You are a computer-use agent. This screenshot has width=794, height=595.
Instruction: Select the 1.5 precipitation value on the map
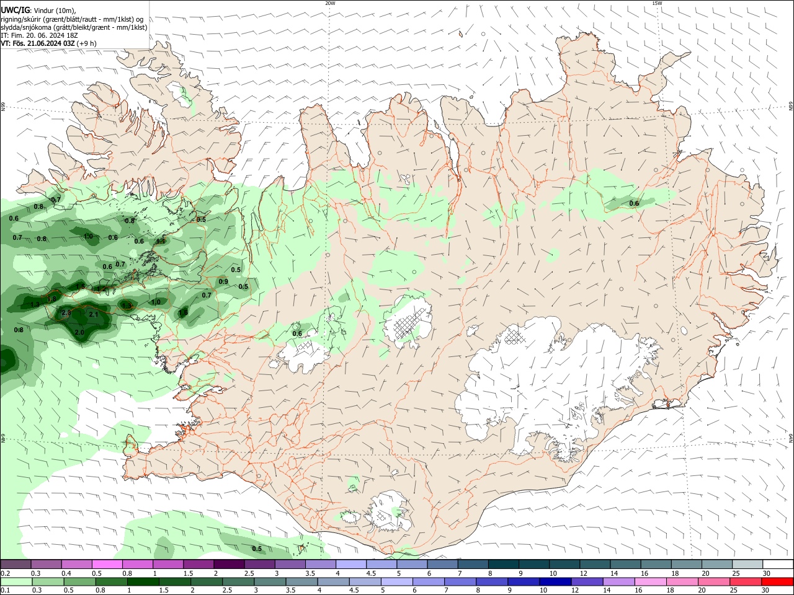(x=81, y=286)
